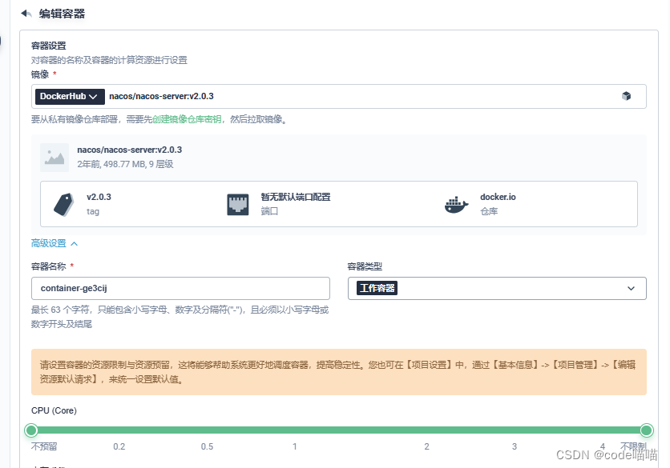
Task: Open the 容器类型 dropdown showing 工作容器
Action: tap(497, 288)
